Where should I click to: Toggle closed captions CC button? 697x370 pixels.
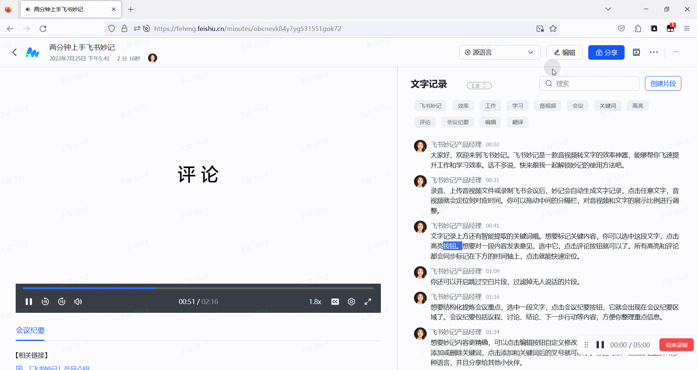pyautogui.click(x=335, y=302)
